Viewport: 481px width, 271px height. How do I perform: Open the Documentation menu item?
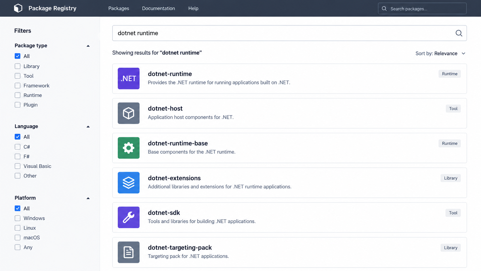click(159, 8)
